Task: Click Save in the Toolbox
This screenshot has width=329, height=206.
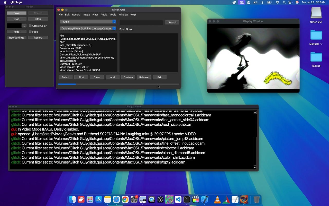Action: (16, 13)
